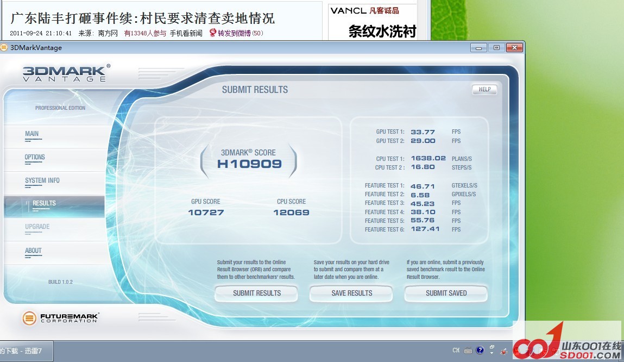The height and width of the screenshot is (362, 624).
Task: Expand the language bar options arrow
Action: (492, 354)
